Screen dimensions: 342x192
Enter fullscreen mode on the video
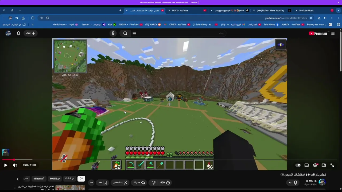click(332, 165)
